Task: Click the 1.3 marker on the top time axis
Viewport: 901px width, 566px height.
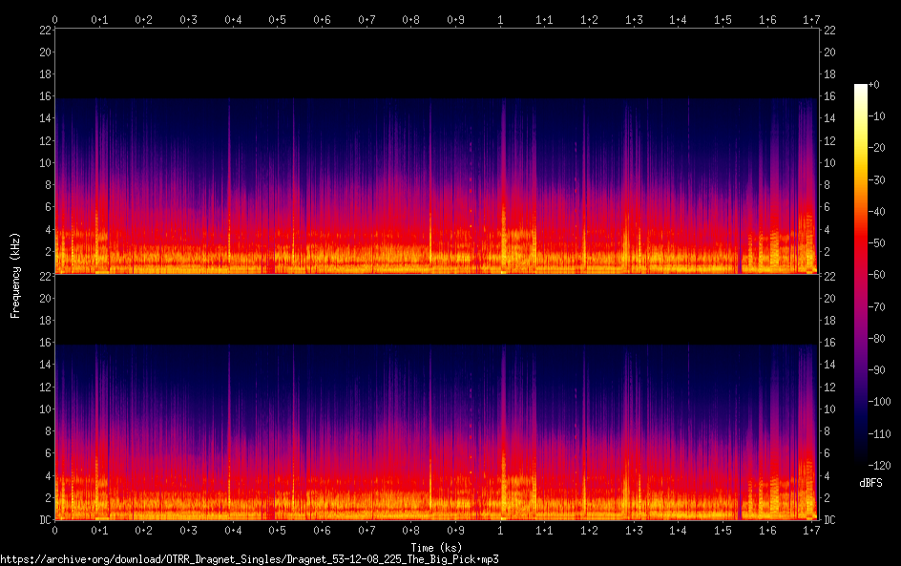Action: click(x=633, y=18)
